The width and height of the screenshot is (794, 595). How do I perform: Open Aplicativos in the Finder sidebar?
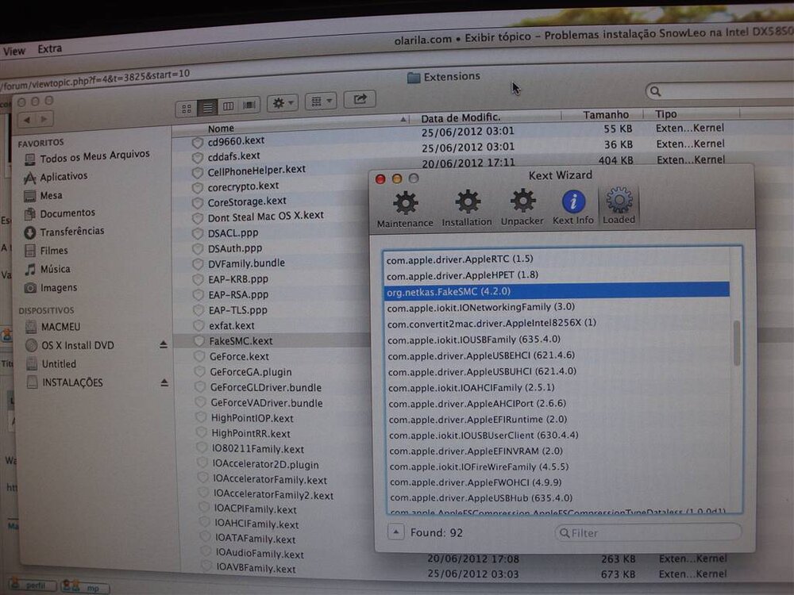64,176
